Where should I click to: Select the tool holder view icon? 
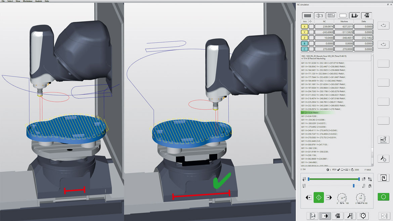[x=319, y=15]
